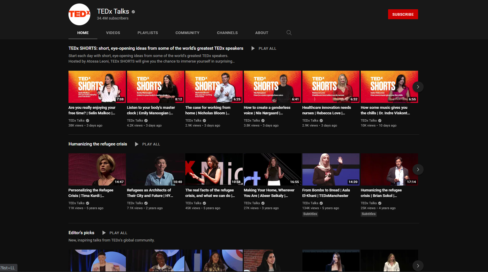The width and height of the screenshot is (488, 272).
Task: Open the CHANNELS tab
Action: tap(227, 33)
